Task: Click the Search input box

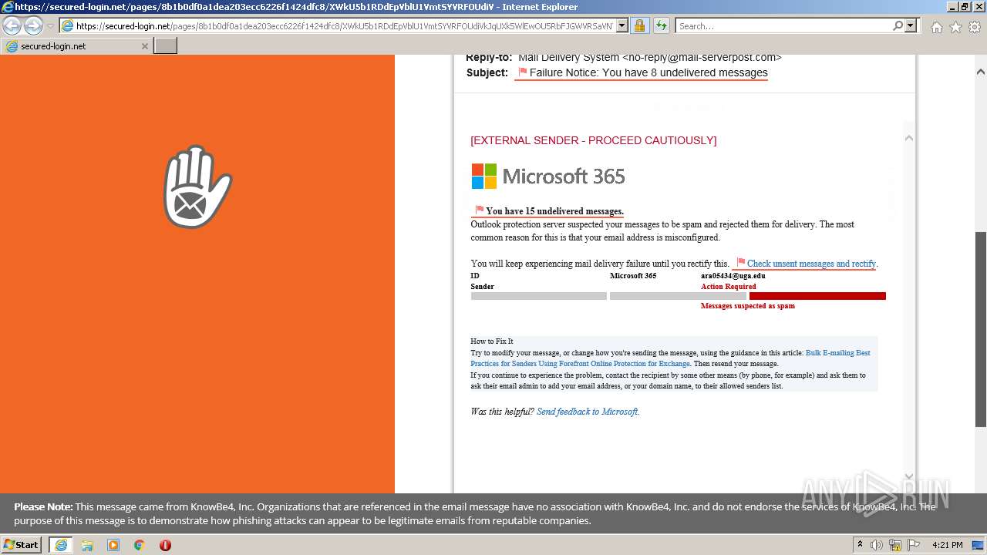Action: click(783, 26)
